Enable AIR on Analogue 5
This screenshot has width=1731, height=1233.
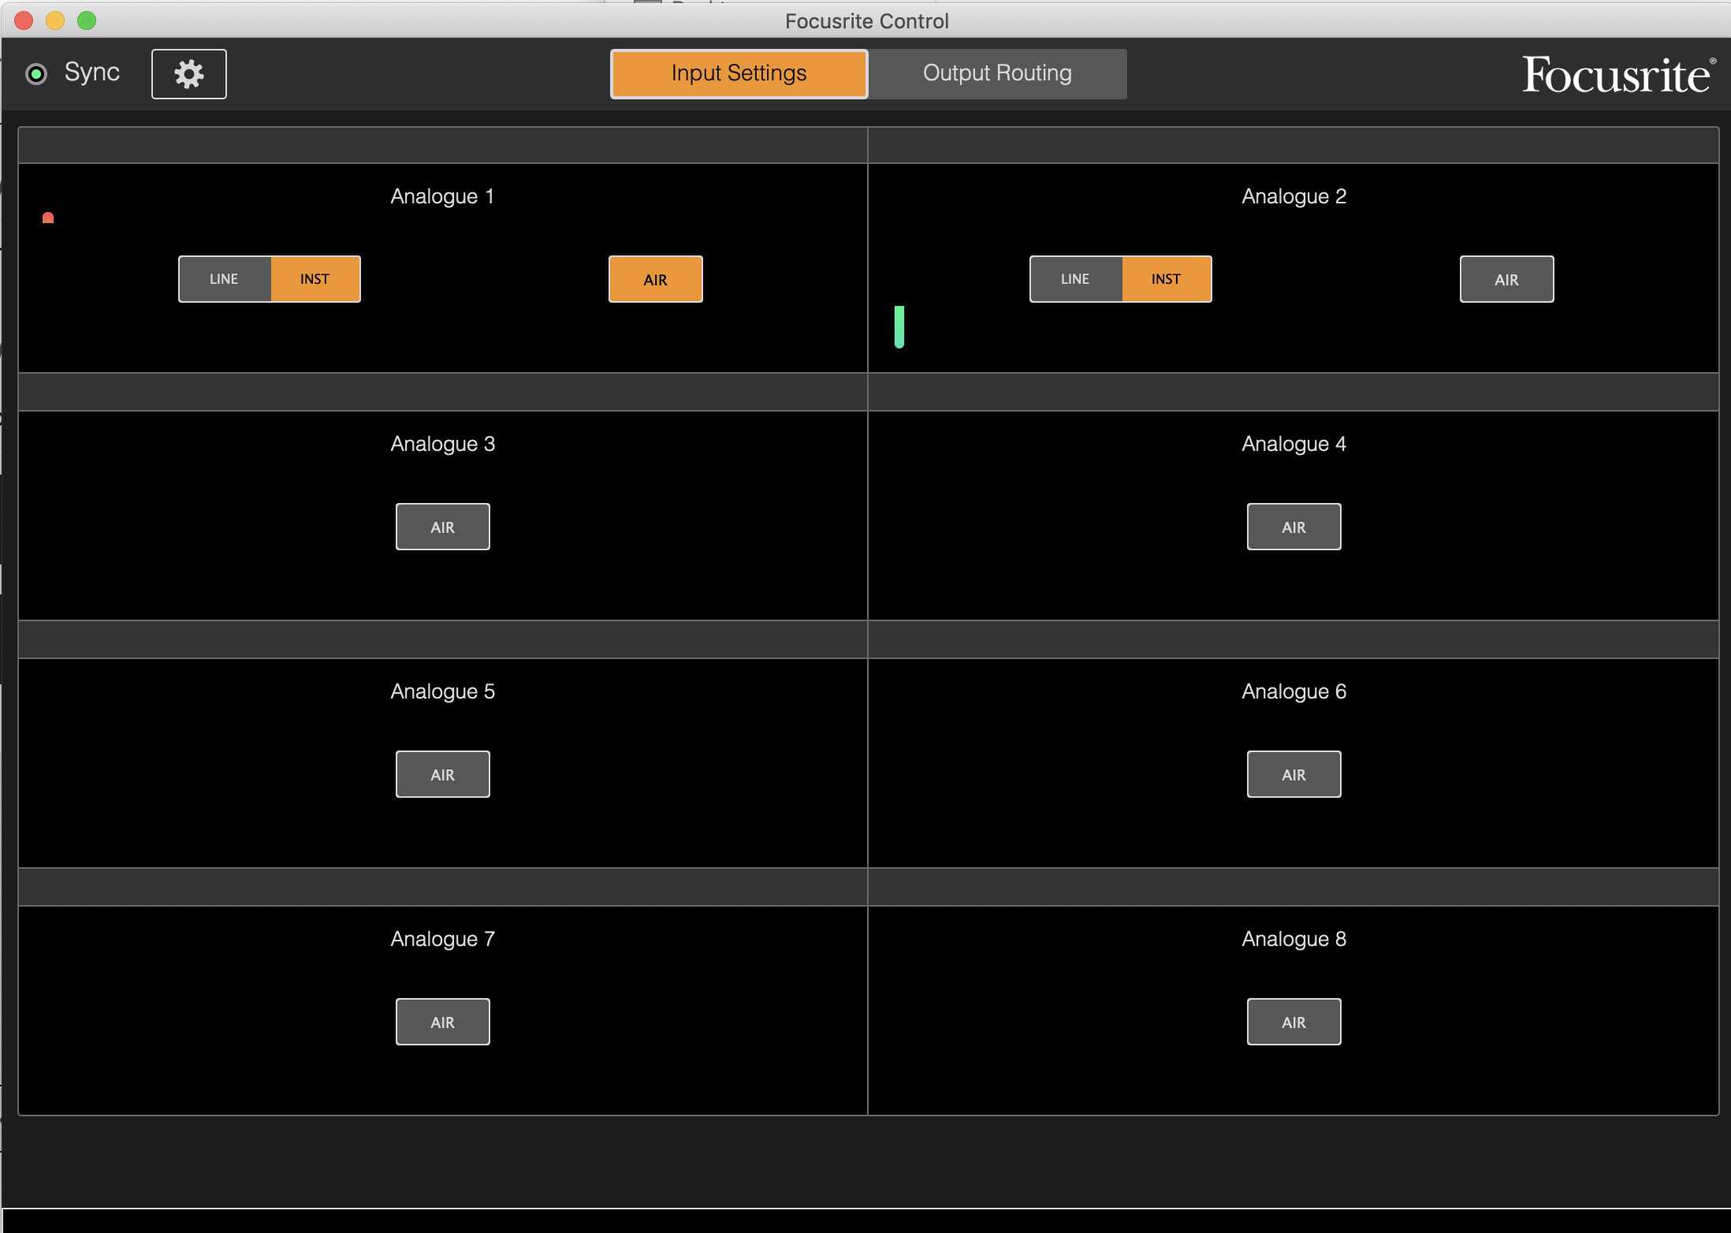(x=442, y=773)
